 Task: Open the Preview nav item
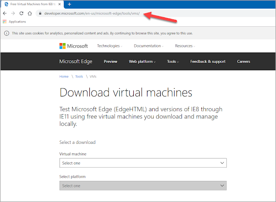110,62
